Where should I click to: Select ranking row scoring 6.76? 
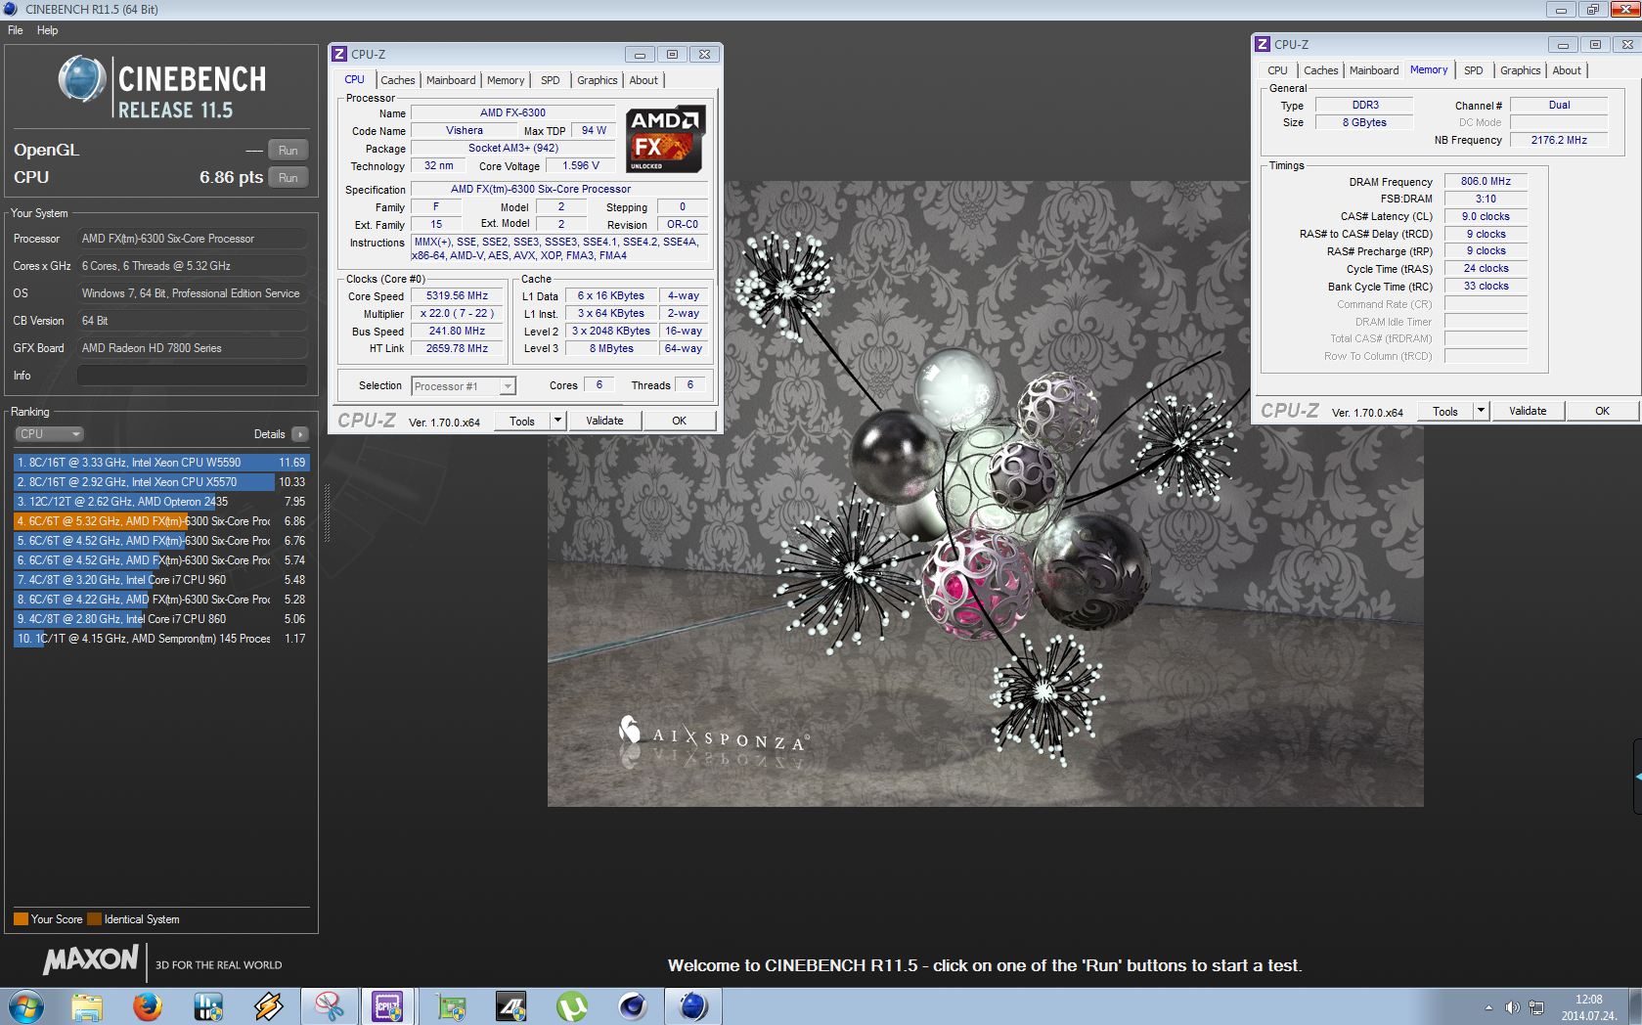[161, 541]
